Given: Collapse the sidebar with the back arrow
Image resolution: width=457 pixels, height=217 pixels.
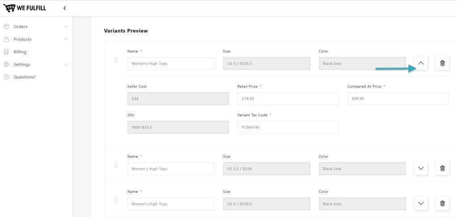Looking at the screenshot, I should [x=64, y=8].
